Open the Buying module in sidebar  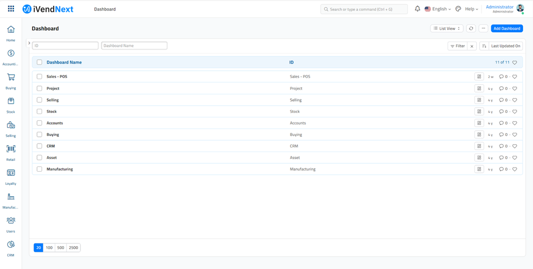(x=11, y=78)
